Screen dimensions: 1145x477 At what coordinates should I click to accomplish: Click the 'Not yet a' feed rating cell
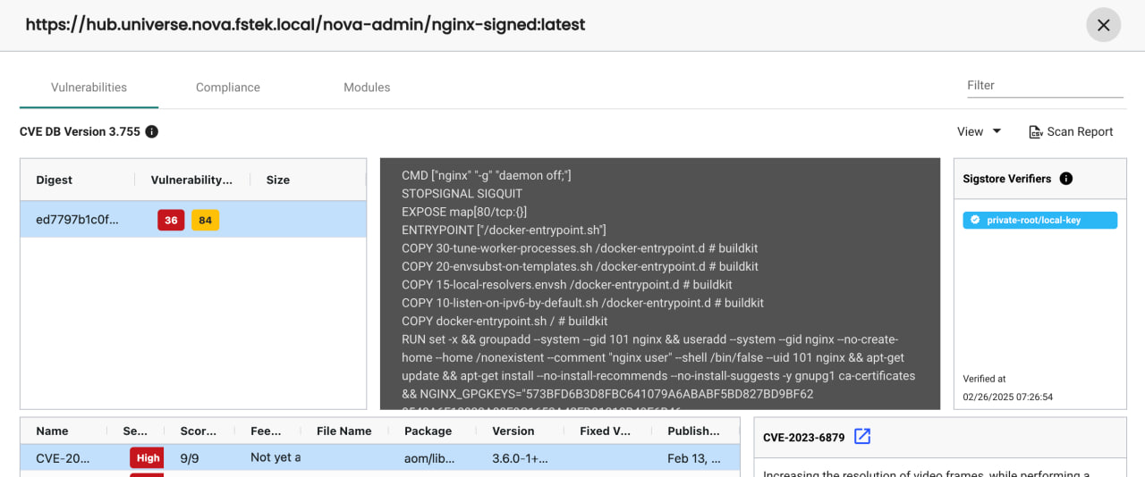click(x=276, y=457)
